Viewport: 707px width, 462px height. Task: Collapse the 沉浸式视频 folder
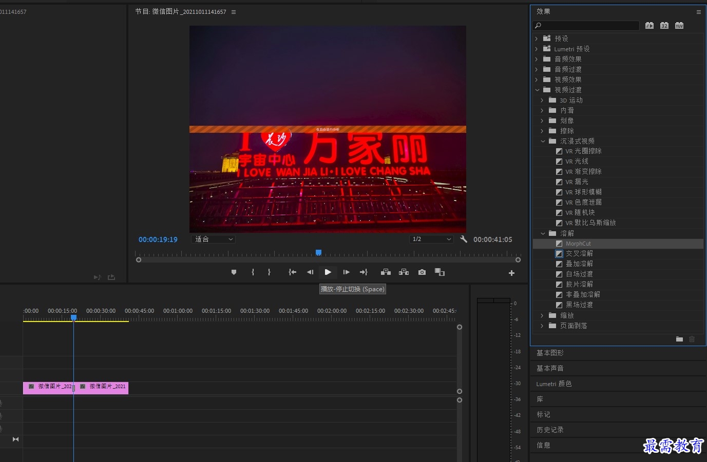[x=543, y=141]
